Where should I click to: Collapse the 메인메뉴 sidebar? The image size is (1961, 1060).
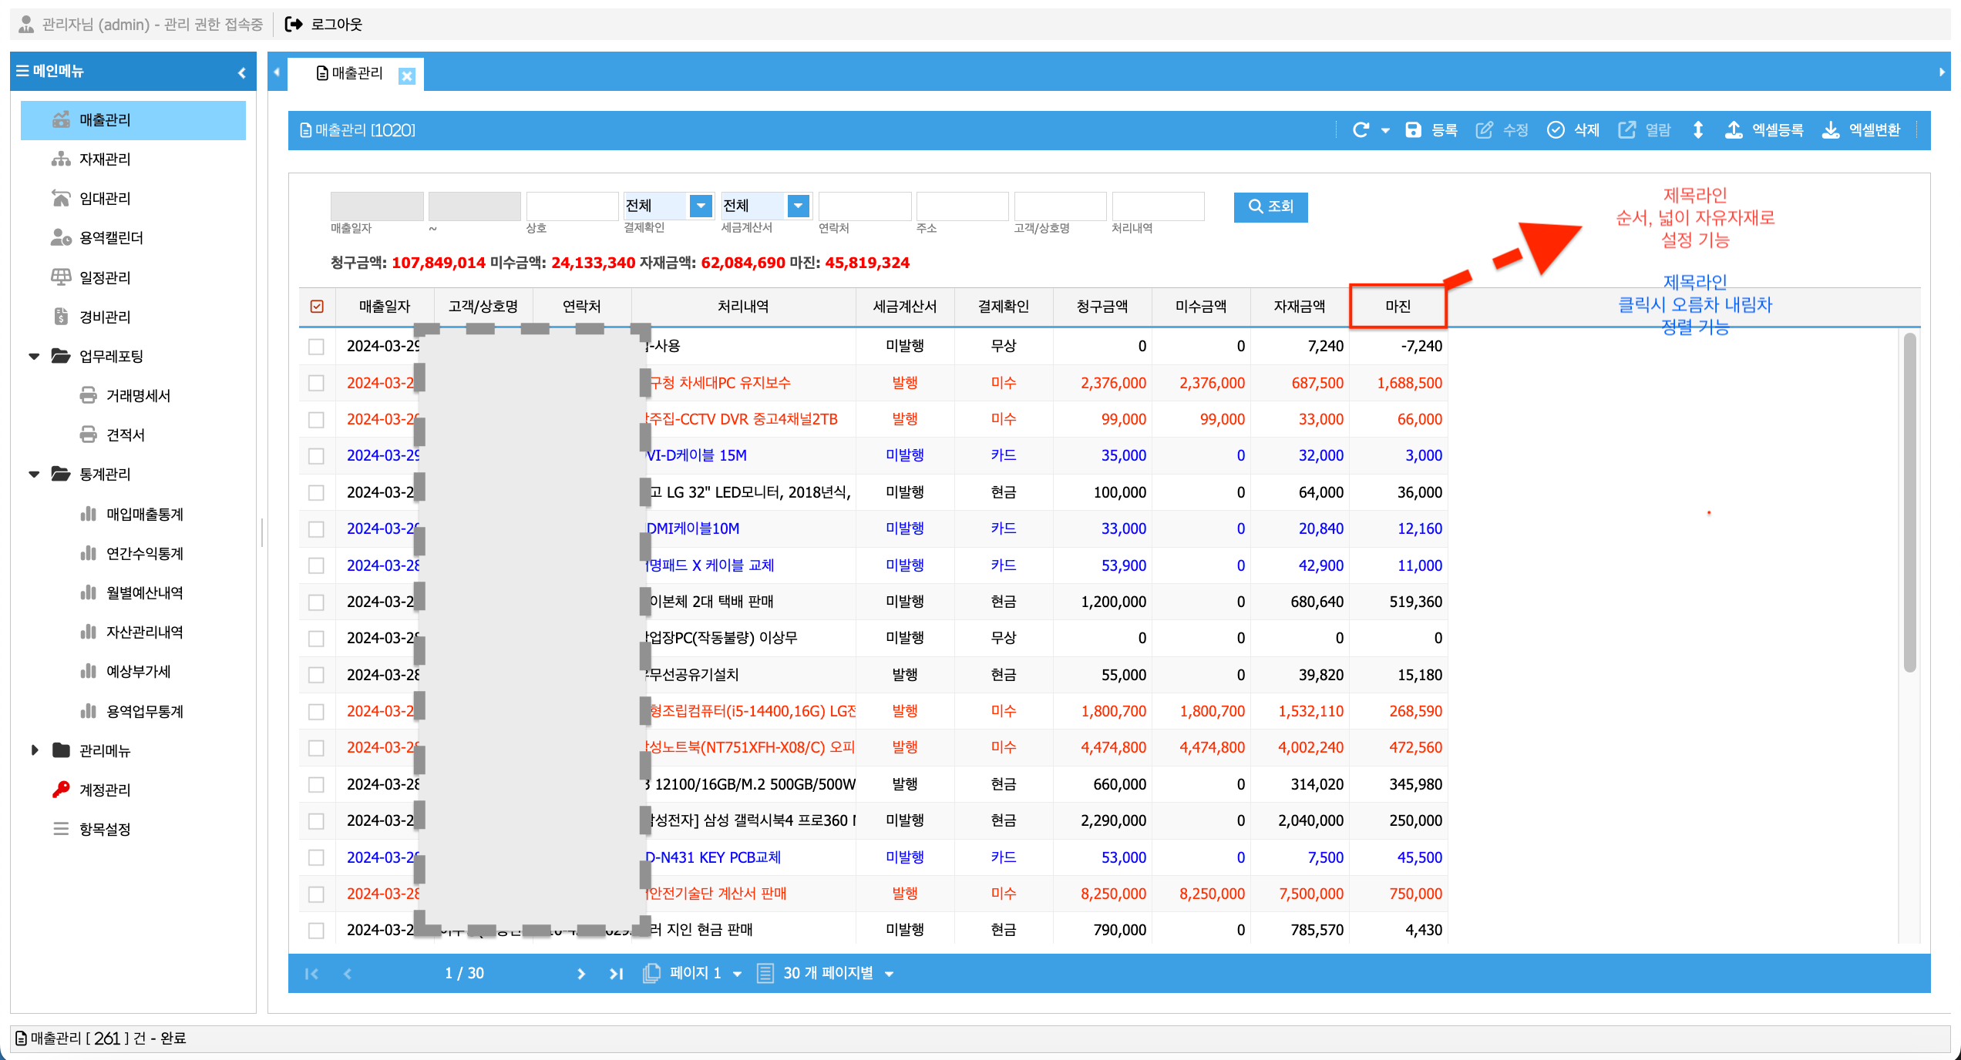point(241,71)
